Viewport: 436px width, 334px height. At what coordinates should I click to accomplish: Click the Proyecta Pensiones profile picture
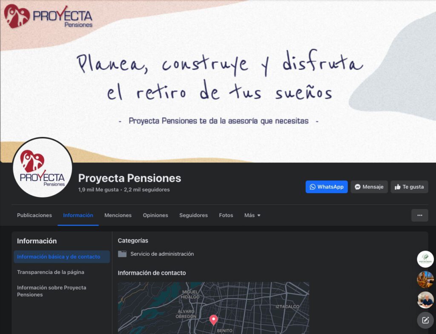click(43, 168)
